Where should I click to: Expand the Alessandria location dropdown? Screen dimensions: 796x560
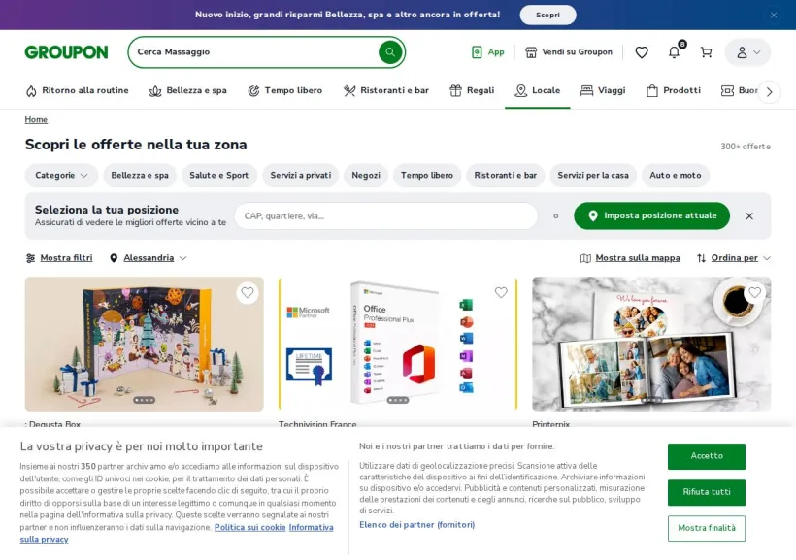pyautogui.click(x=149, y=258)
